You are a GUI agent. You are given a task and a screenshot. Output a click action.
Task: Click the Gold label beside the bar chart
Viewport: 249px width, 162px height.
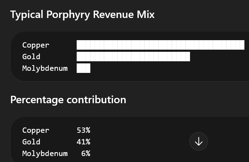pos(31,57)
